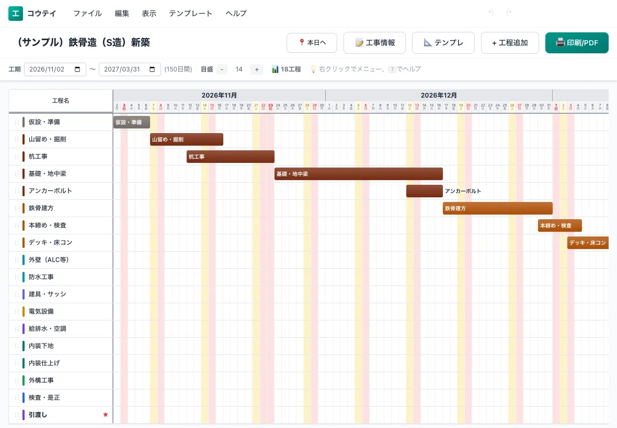Select the 杭工事 gantt bar
617x428 pixels.
[231, 157]
